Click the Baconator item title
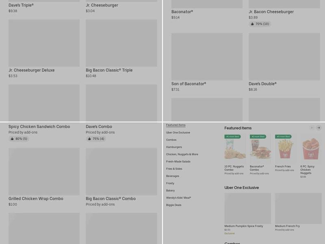Image resolution: width=325 pixels, height=244 pixels. (x=182, y=12)
